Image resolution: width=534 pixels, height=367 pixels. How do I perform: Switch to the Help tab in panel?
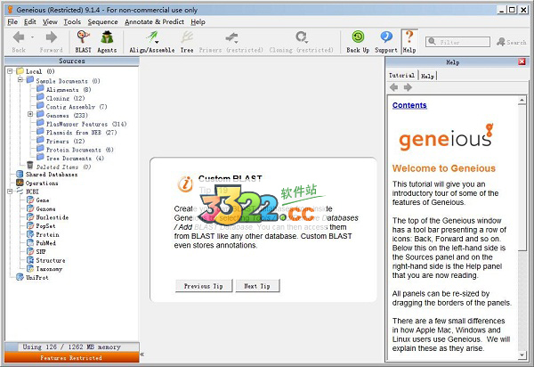(x=427, y=76)
